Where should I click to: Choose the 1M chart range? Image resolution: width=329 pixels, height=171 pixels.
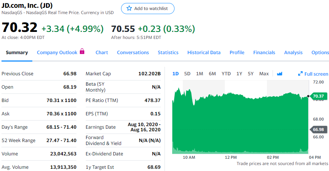pos(199,74)
